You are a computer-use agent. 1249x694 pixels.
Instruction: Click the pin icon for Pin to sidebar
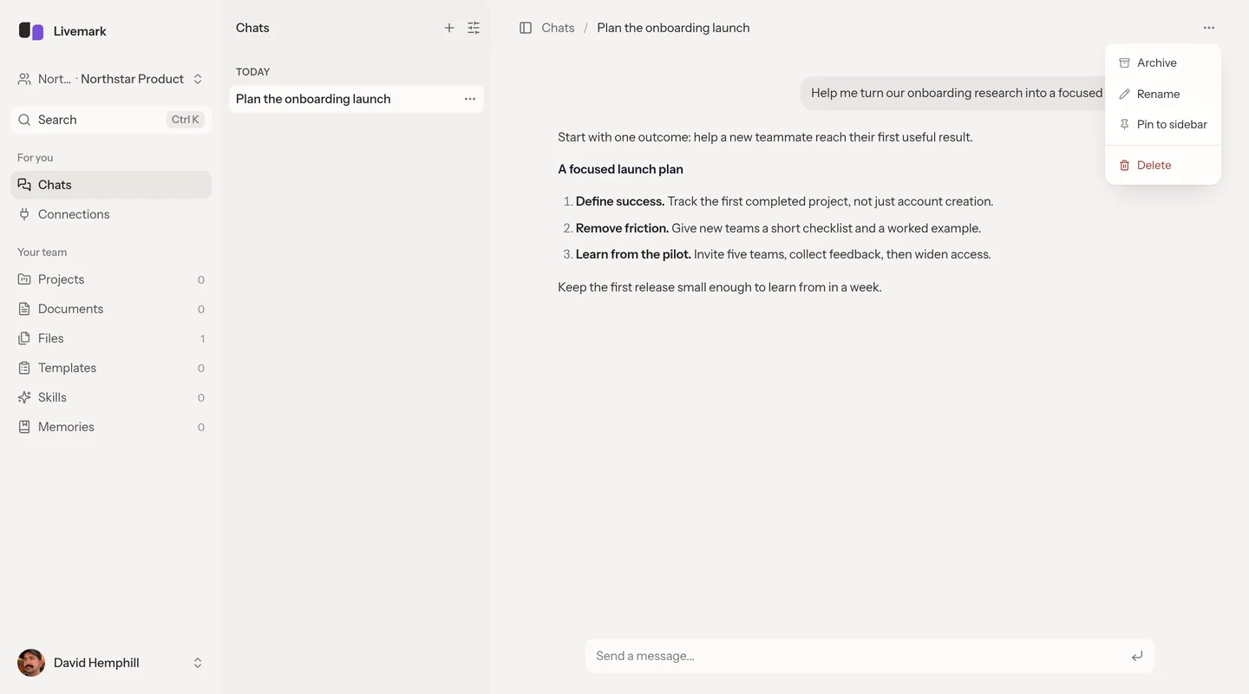(1124, 124)
